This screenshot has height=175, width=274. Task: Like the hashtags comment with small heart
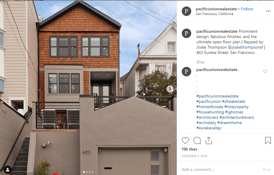pos(265,71)
